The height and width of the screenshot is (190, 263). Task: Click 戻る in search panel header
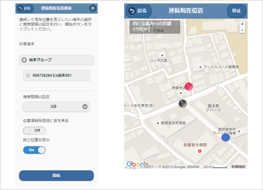(25, 8)
